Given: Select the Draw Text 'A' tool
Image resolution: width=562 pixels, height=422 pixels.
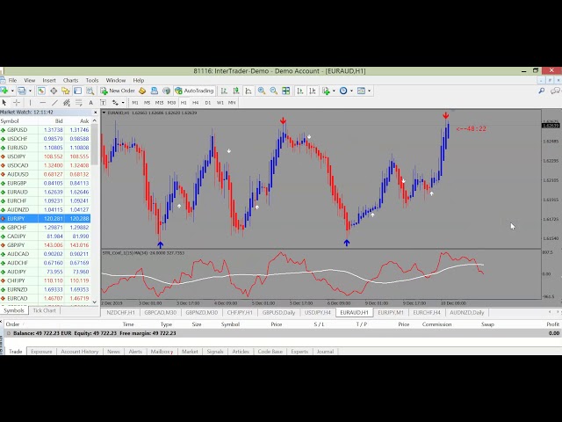Looking at the screenshot, I should [91, 102].
